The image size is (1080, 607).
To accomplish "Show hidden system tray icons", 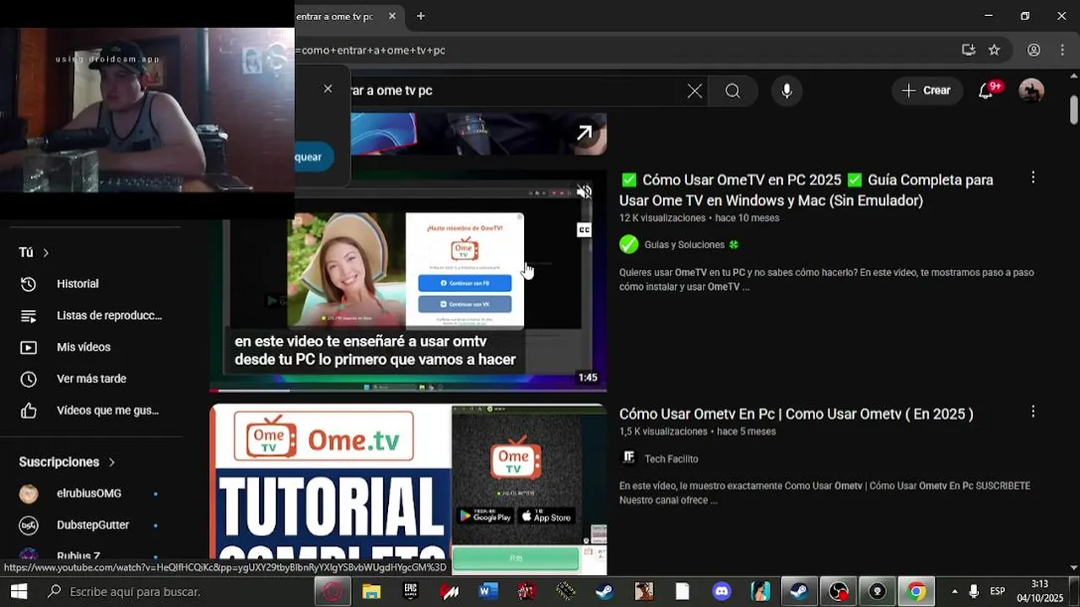I will coord(954,592).
